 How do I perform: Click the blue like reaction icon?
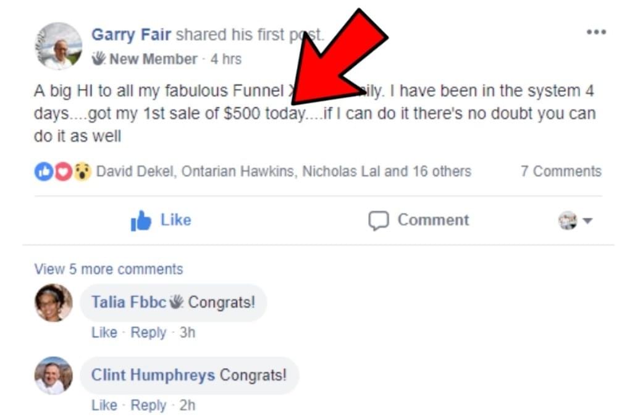(42, 172)
